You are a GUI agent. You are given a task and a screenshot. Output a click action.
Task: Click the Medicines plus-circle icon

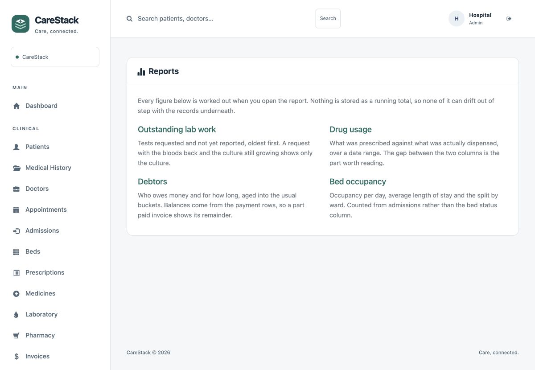pos(16,294)
